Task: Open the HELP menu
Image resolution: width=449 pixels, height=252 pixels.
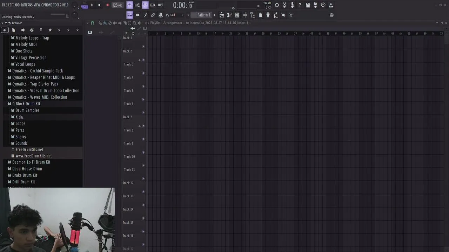Action: tap(65, 5)
